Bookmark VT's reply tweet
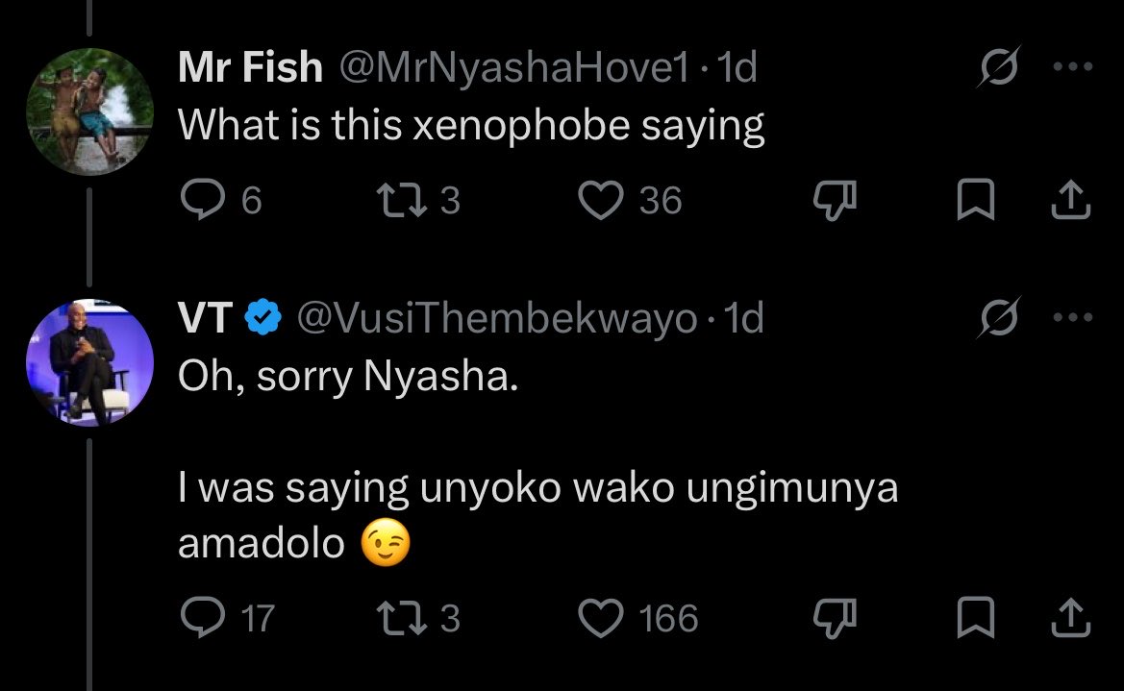1124x691 pixels. click(976, 618)
